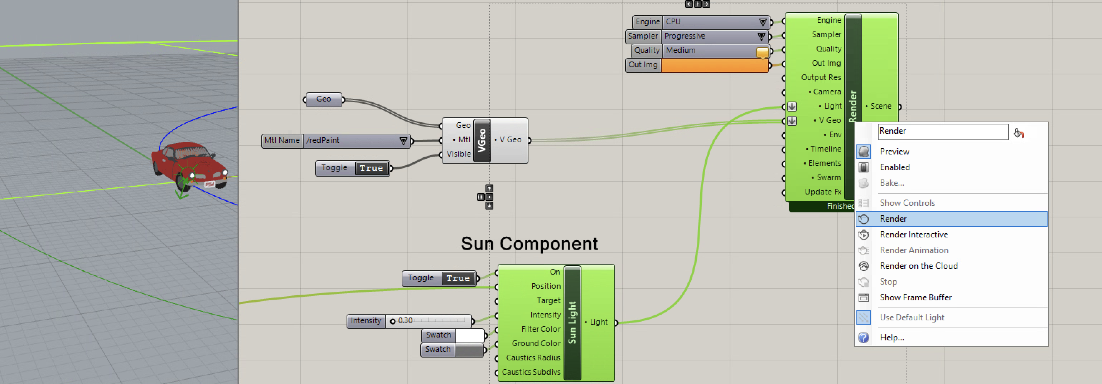1102x384 pixels.
Task: Click the arrow toggle beside Light input
Action: [792, 106]
